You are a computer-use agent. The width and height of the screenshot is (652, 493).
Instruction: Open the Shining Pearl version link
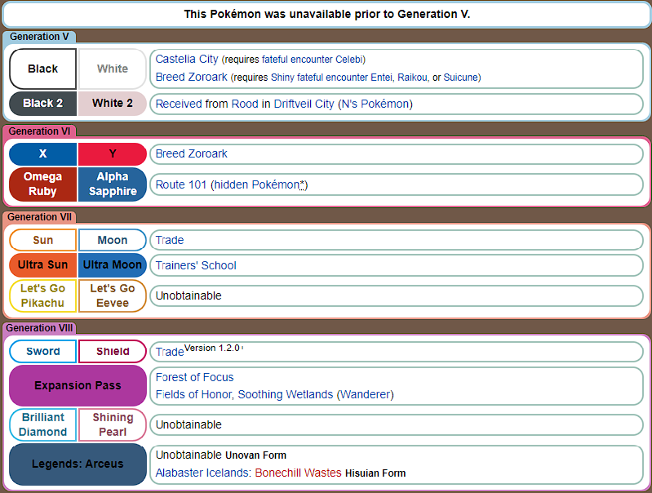(113, 424)
